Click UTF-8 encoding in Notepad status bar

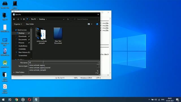(98, 78)
